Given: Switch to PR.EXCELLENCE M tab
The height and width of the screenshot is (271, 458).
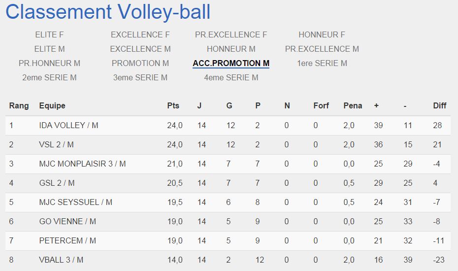Looking at the screenshot, I should tap(322, 49).
